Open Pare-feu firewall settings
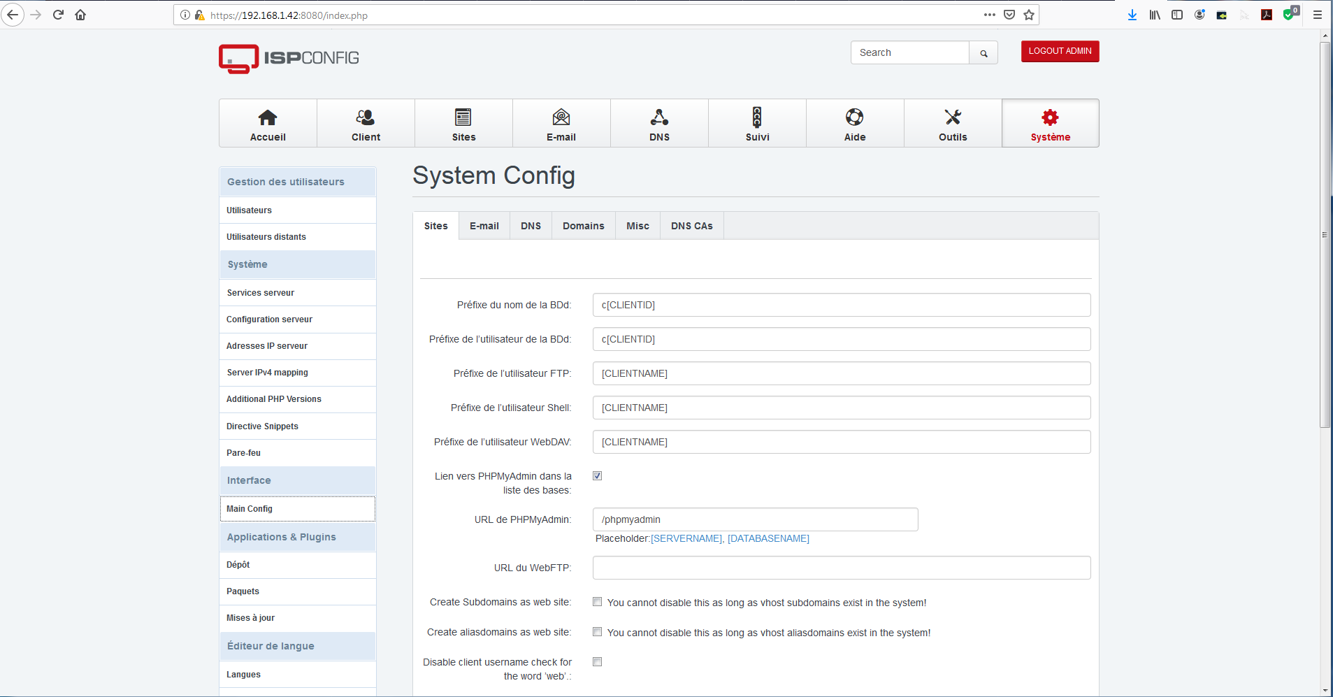 point(298,453)
